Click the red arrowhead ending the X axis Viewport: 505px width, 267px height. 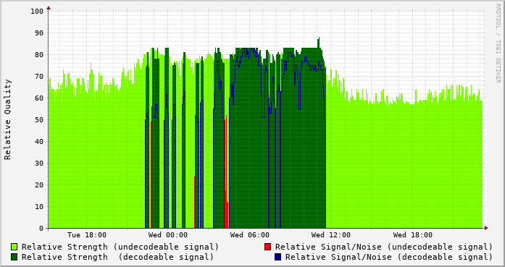pyautogui.click(x=486, y=228)
